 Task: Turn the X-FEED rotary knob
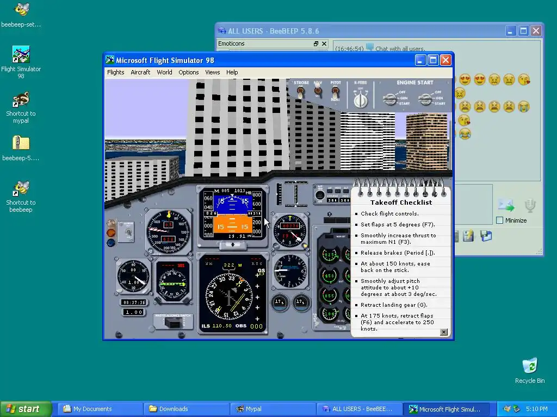[x=361, y=100]
